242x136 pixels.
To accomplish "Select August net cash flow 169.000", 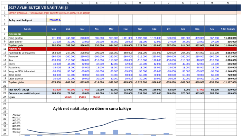I will (x=154, y=89).
